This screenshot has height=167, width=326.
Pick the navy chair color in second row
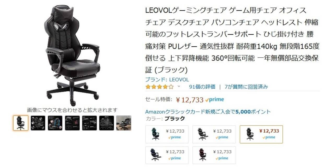click(x=167, y=155)
